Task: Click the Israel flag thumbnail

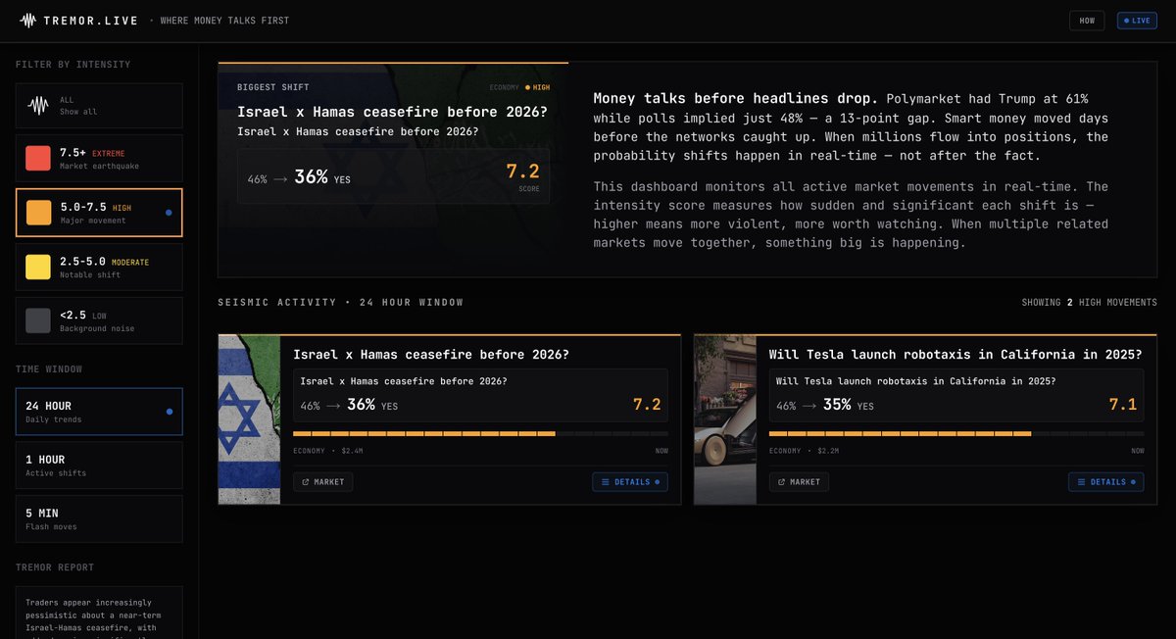Action: 249,419
